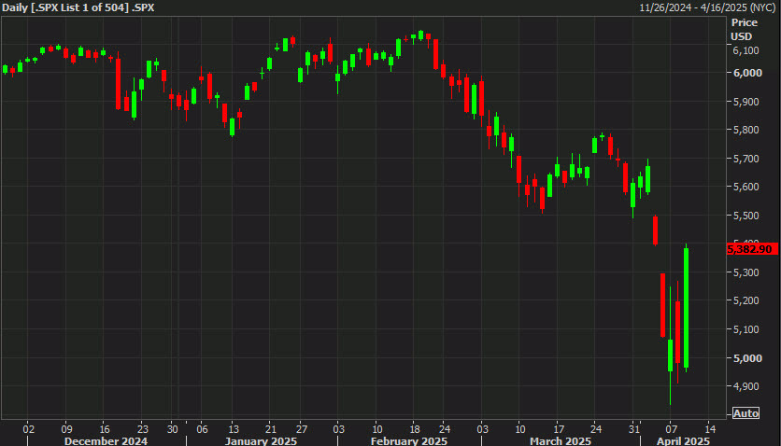
Task: Select the 5,300 price axis label
Action: tap(746, 272)
